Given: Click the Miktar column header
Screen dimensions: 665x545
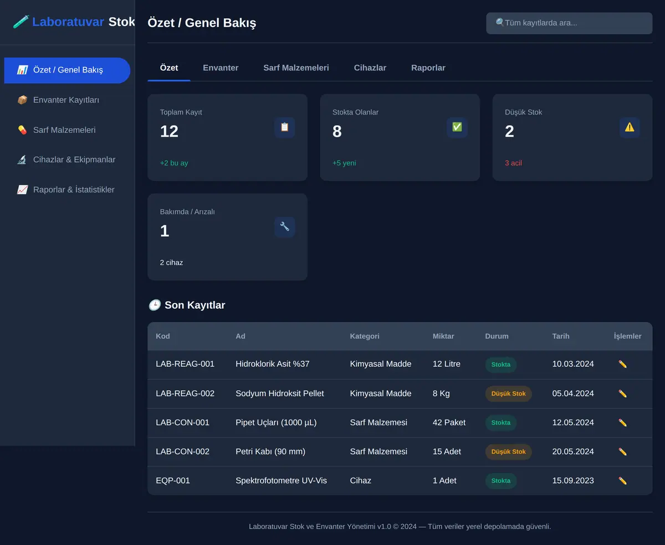Looking at the screenshot, I should [443, 336].
